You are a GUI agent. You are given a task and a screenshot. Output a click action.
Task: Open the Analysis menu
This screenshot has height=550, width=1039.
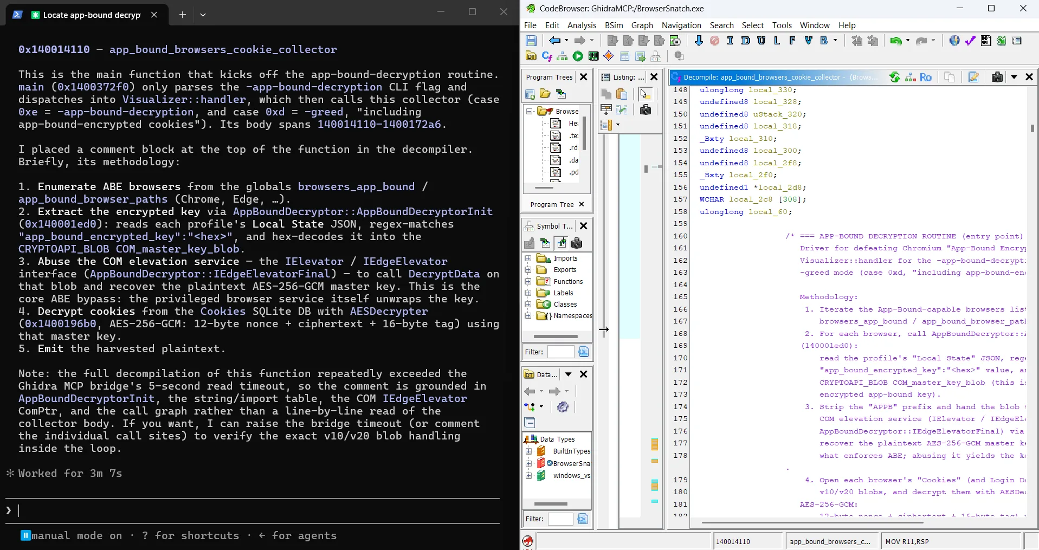(x=582, y=25)
